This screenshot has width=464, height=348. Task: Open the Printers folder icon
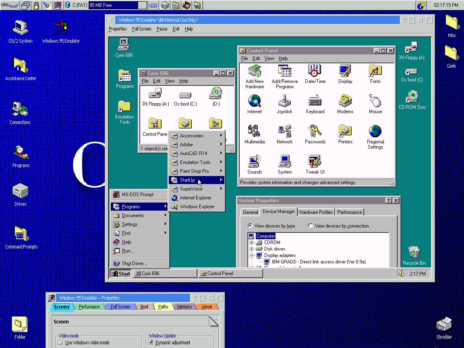[x=345, y=134]
